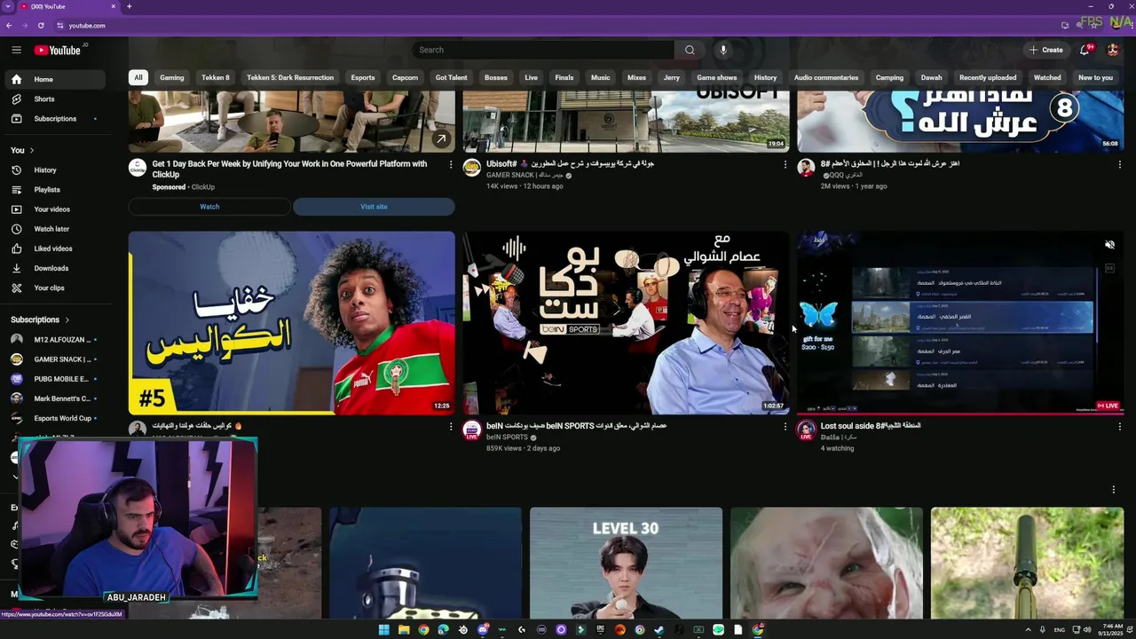This screenshot has width=1136, height=639.
Task: Open the account avatar menu
Action: tap(1113, 50)
